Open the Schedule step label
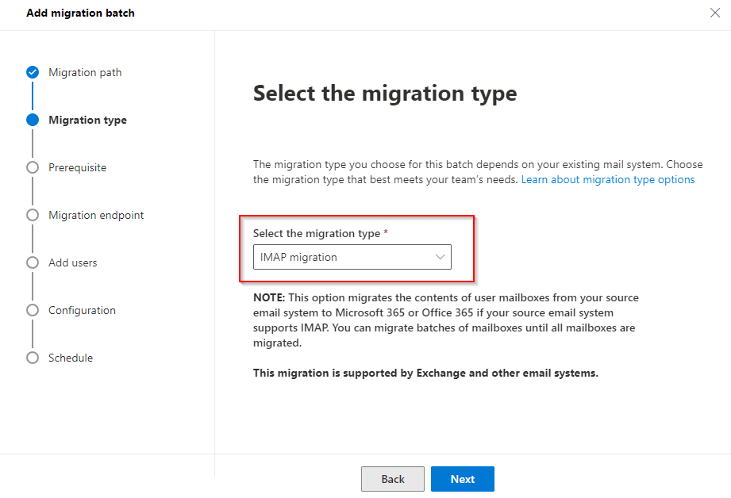 pos(71,358)
